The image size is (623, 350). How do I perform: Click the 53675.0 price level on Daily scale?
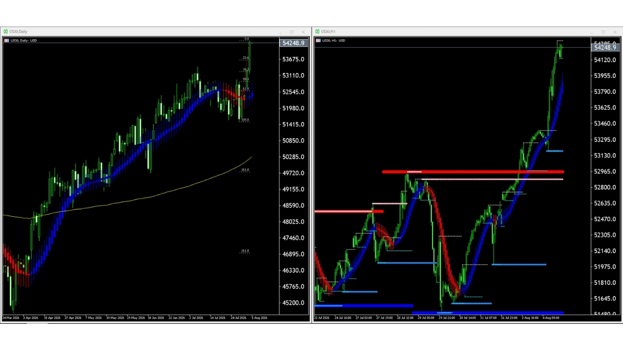pyautogui.click(x=293, y=59)
